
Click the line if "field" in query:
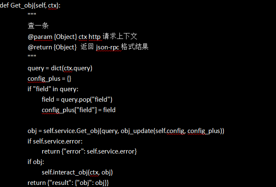coord(53,89)
